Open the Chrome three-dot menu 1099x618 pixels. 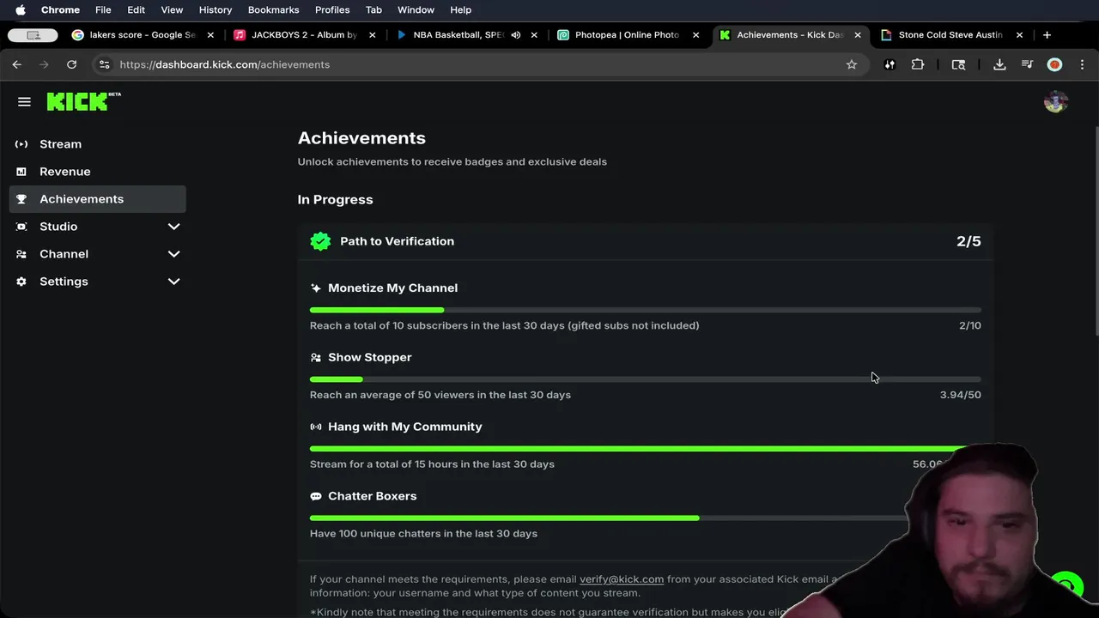point(1082,64)
